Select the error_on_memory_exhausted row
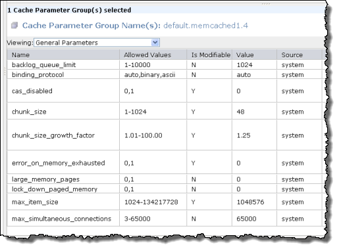 tap(165, 163)
